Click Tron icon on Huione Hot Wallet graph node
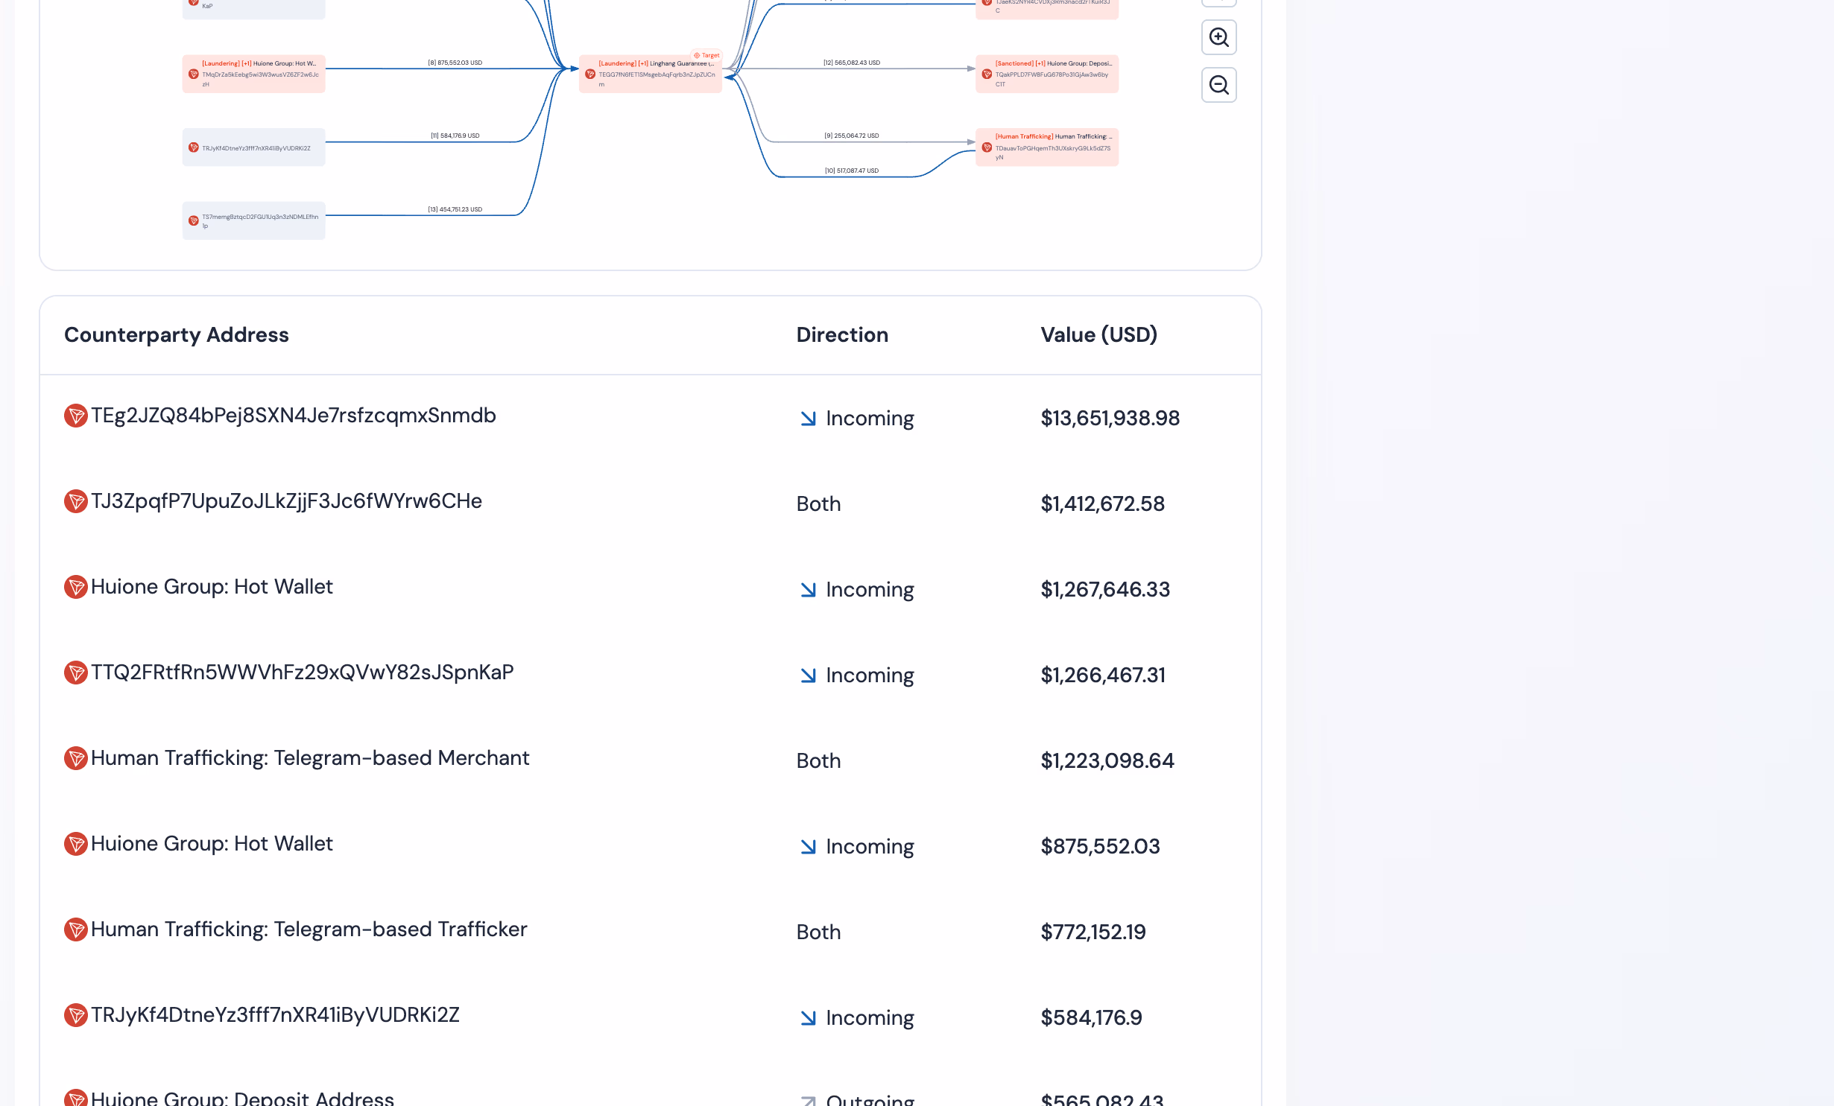 tap(194, 74)
